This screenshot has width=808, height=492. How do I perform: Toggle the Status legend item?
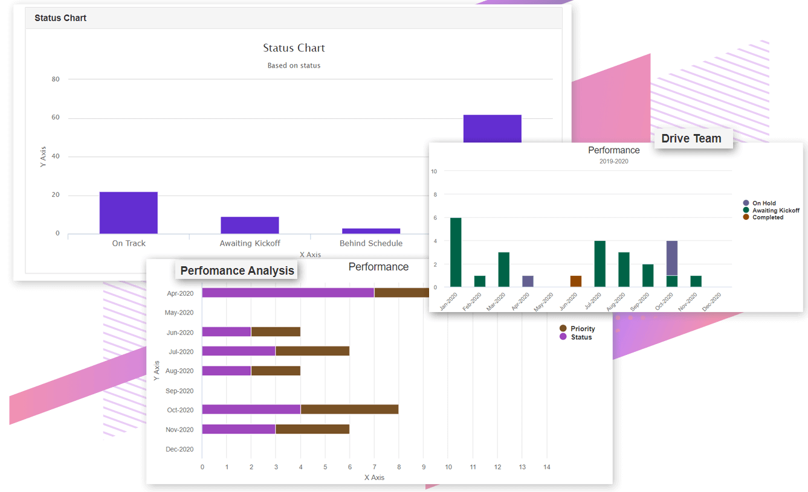coord(581,337)
